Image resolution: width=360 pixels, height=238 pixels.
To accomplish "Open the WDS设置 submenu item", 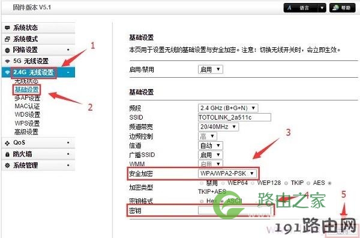I will coord(28,114).
